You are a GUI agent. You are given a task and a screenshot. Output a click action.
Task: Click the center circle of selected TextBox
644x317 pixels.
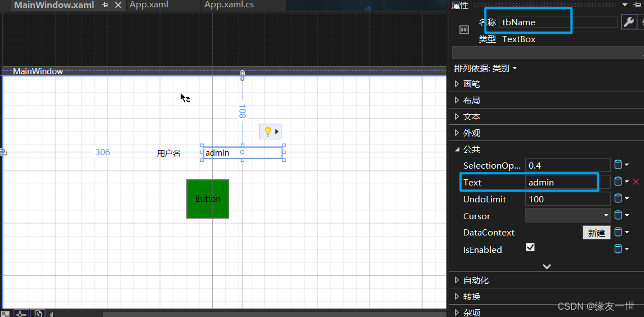[x=242, y=152]
